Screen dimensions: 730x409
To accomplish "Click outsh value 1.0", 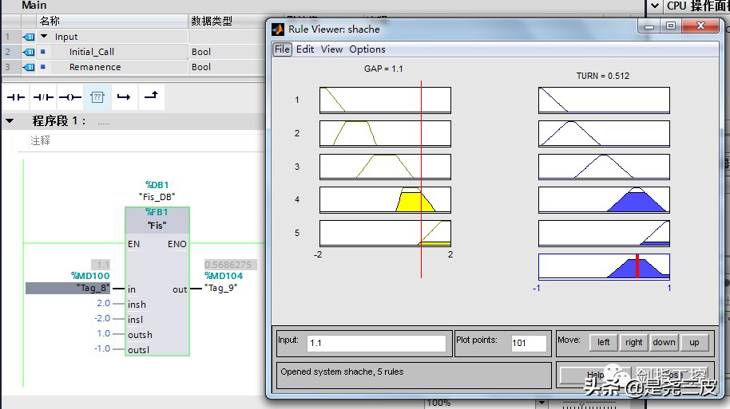I will pyautogui.click(x=103, y=334).
